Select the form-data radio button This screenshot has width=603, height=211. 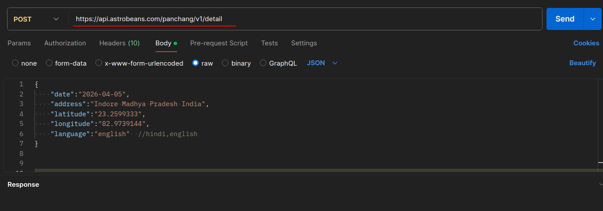coord(49,63)
